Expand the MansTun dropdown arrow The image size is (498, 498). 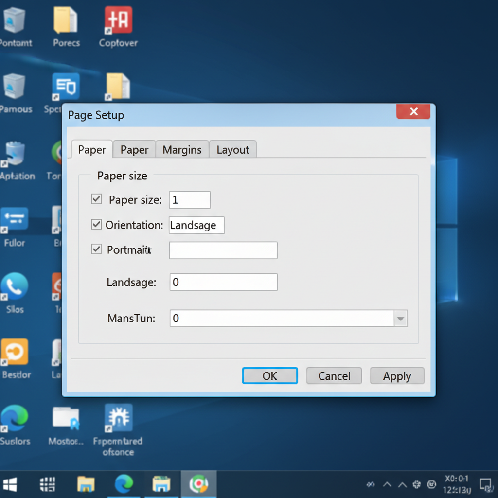[400, 319]
